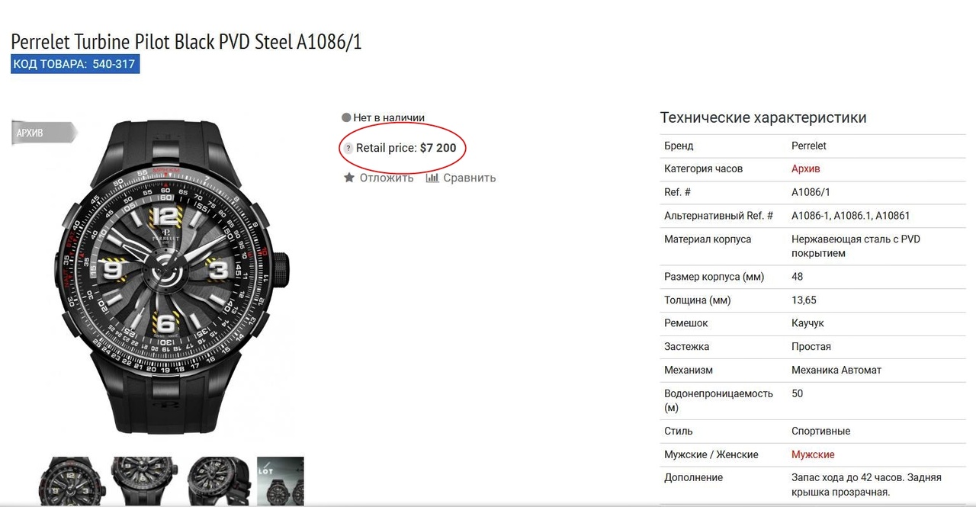This screenshot has width=976, height=507.
Task: Click the star icon next to Отложить
Action: (x=349, y=178)
